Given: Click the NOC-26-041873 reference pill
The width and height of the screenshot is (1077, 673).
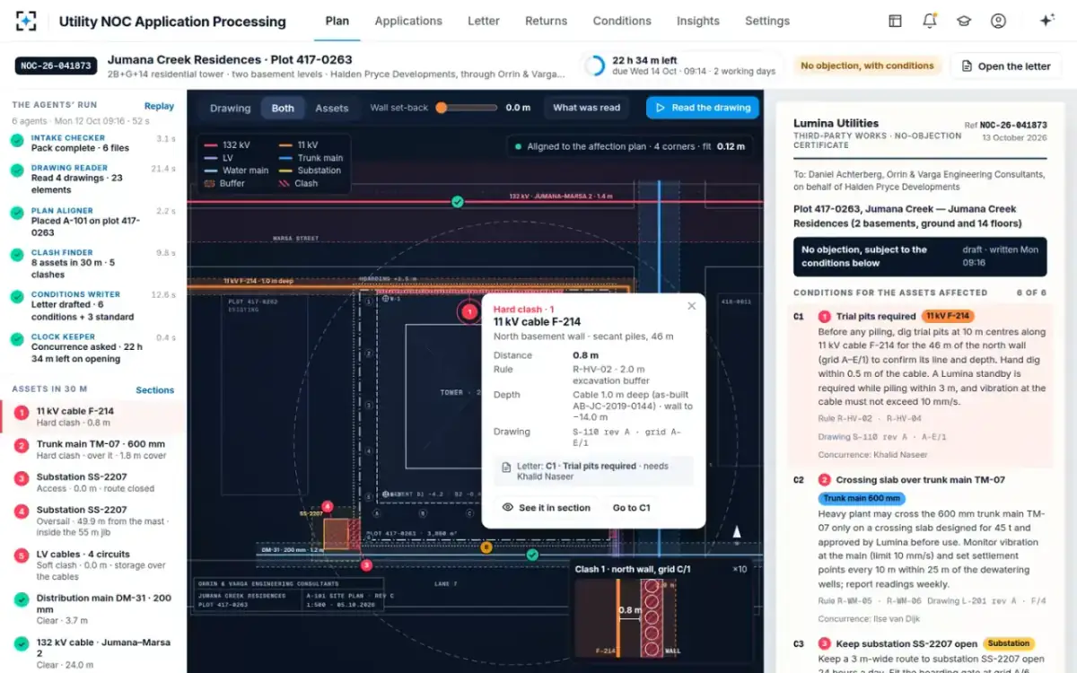Looking at the screenshot, I should coord(56,66).
